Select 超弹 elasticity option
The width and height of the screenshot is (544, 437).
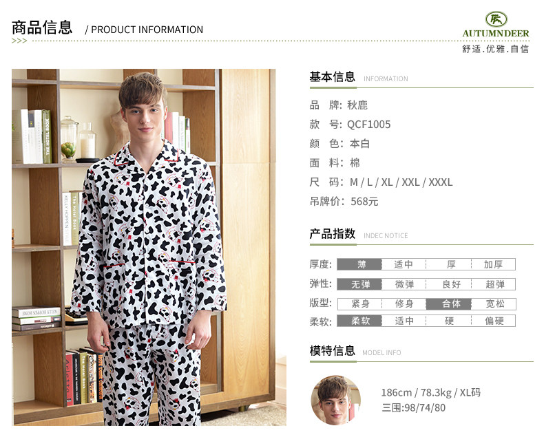click(493, 284)
